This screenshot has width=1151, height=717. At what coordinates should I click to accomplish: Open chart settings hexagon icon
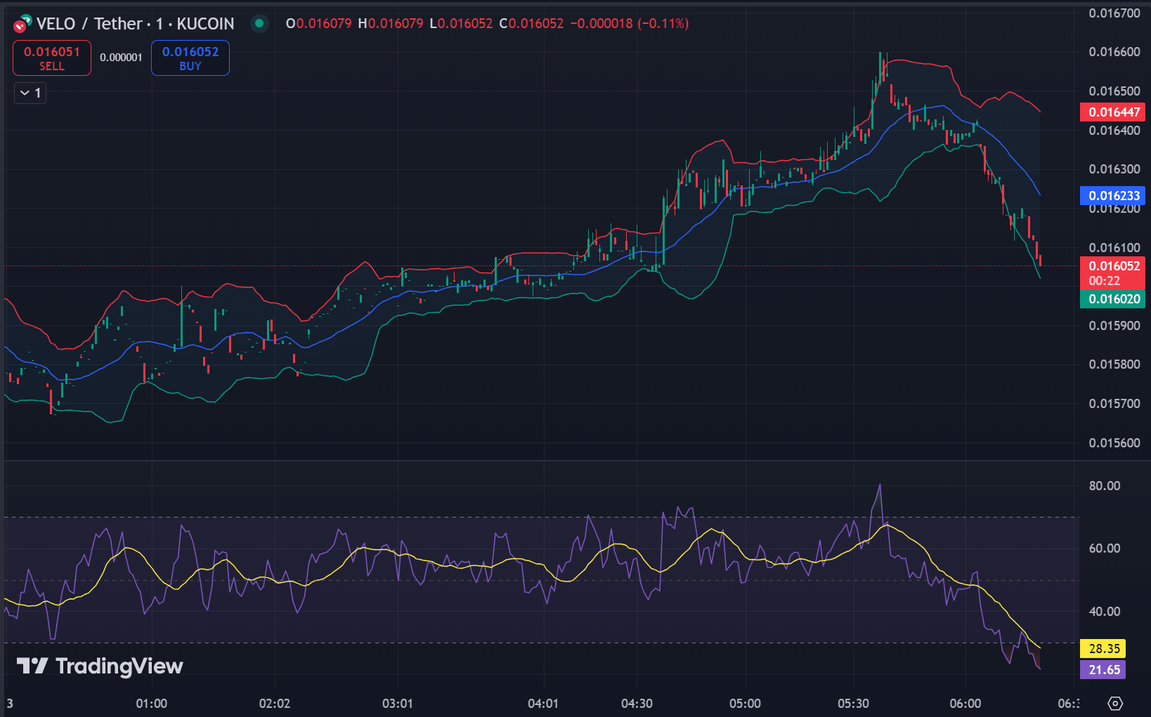[1115, 703]
